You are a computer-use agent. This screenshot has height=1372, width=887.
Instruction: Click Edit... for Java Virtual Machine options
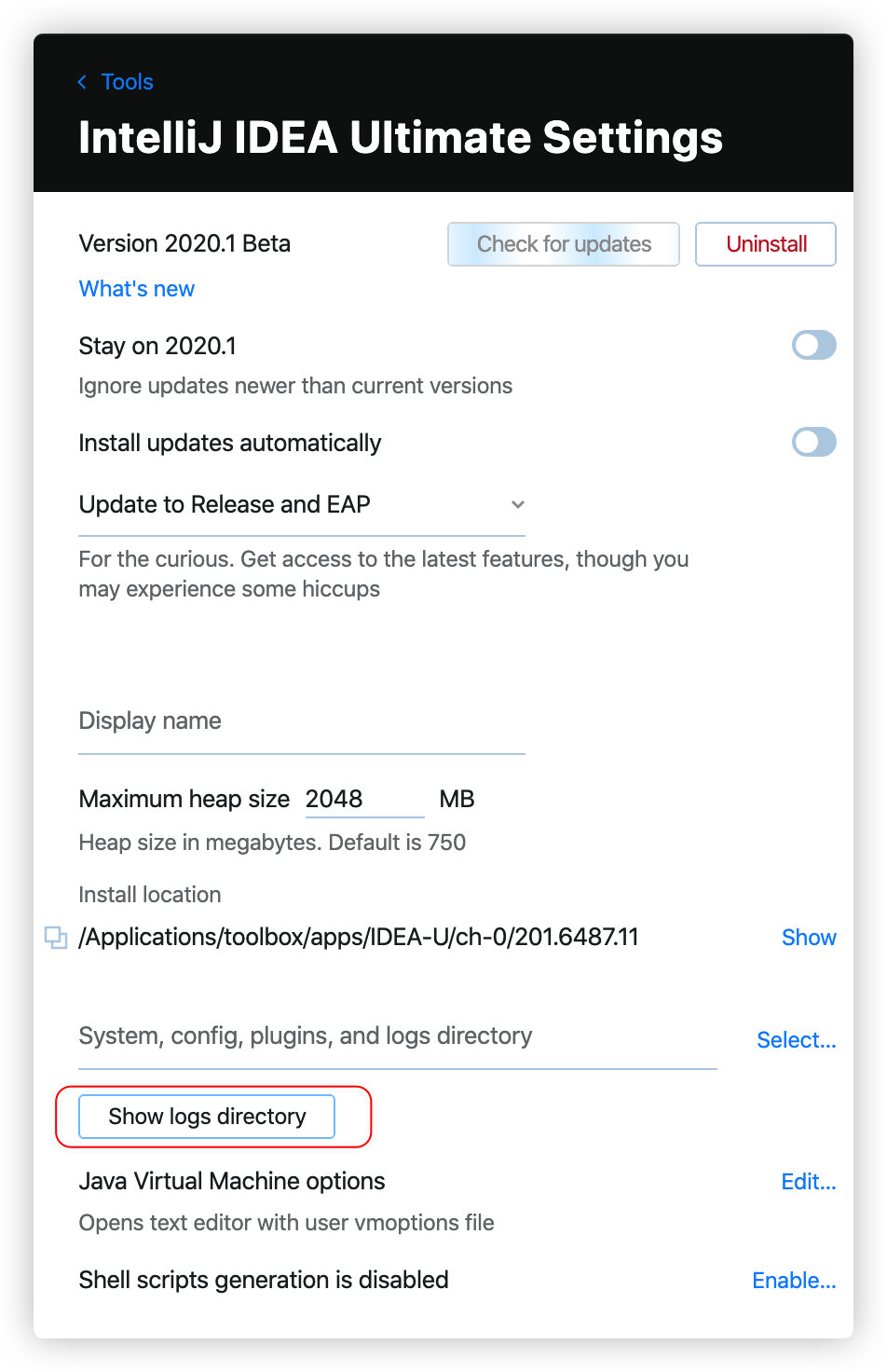[x=808, y=1182]
